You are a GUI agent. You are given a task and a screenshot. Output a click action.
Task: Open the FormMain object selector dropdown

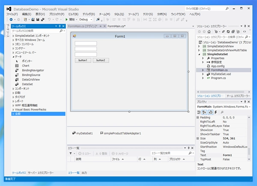click(x=249, y=107)
